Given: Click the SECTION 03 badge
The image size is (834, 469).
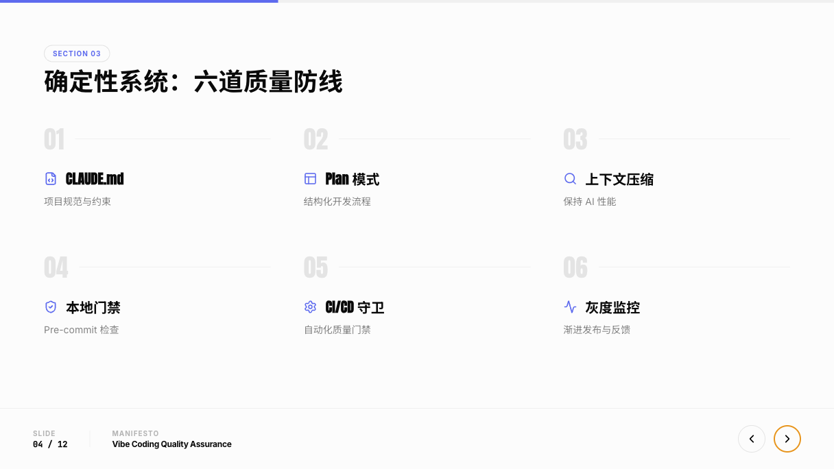Looking at the screenshot, I should pos(77,53).
